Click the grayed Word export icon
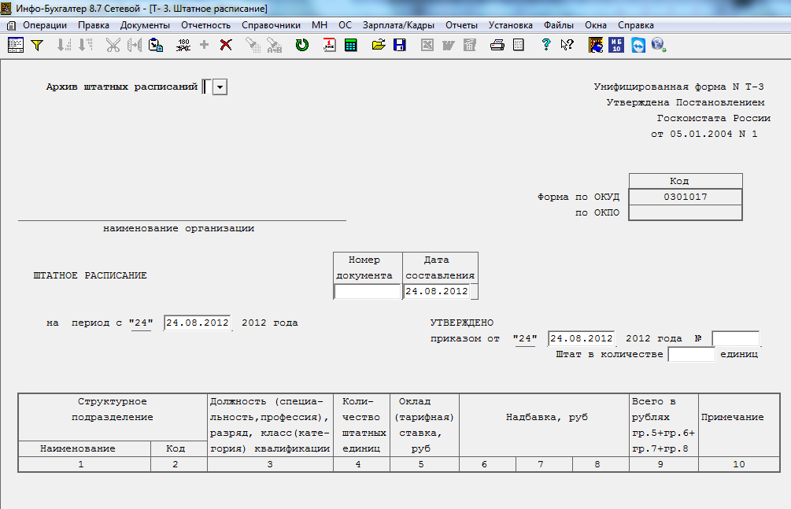The width and height of the screenshot is (791, 509). click(x=448, y=46)
